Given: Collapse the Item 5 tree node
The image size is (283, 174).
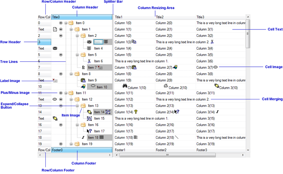Looking at the screenshot, I should point(77,55).
